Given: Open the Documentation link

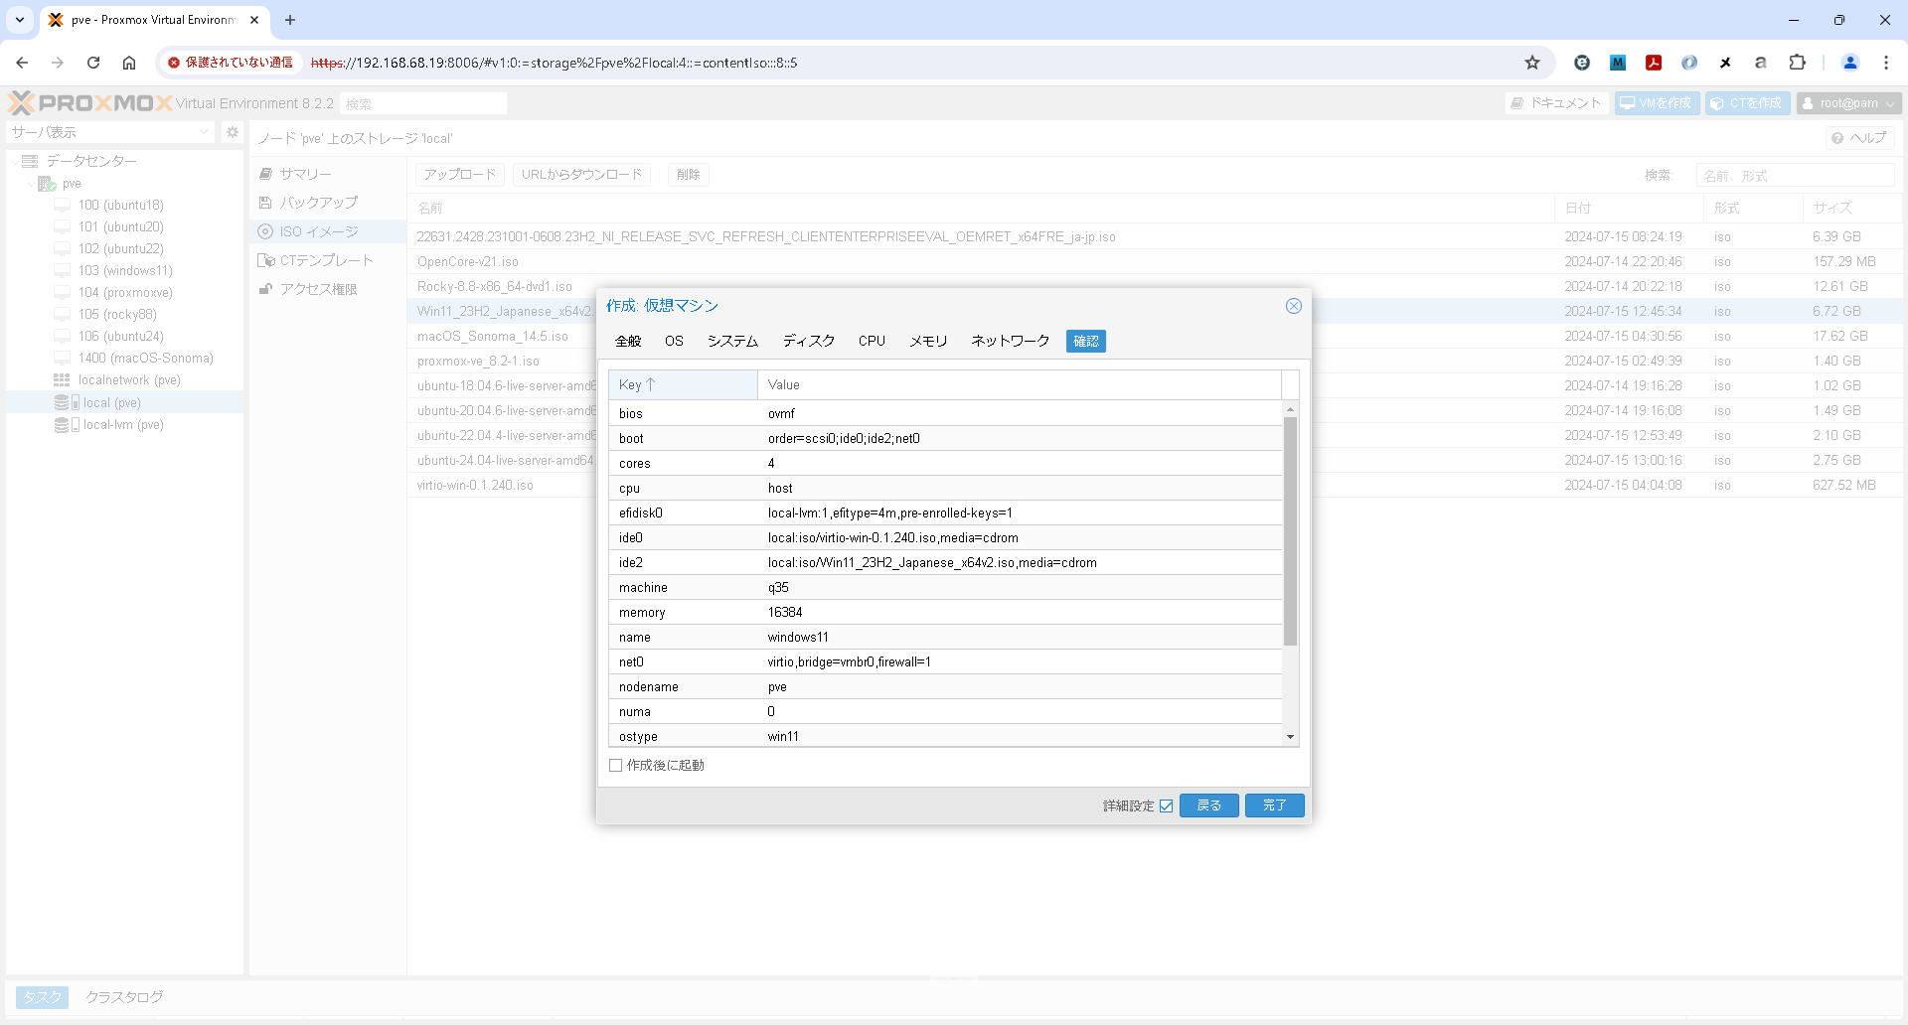Looking at the screenshot, I should click(x=1556, y=103).
